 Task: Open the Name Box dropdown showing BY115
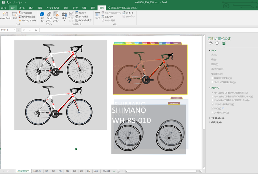pos(15,30)
